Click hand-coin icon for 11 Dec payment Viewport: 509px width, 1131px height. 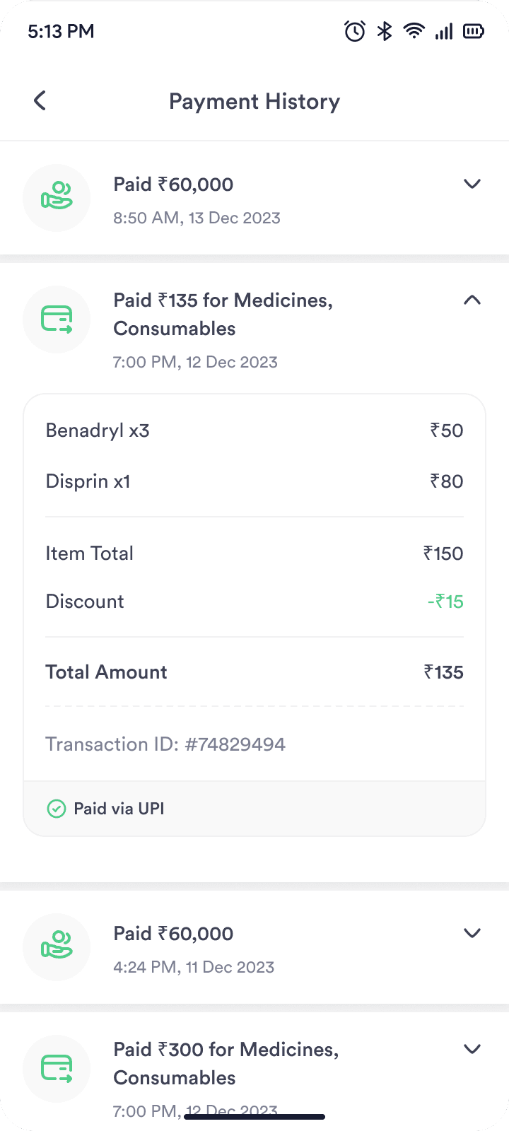57,947
